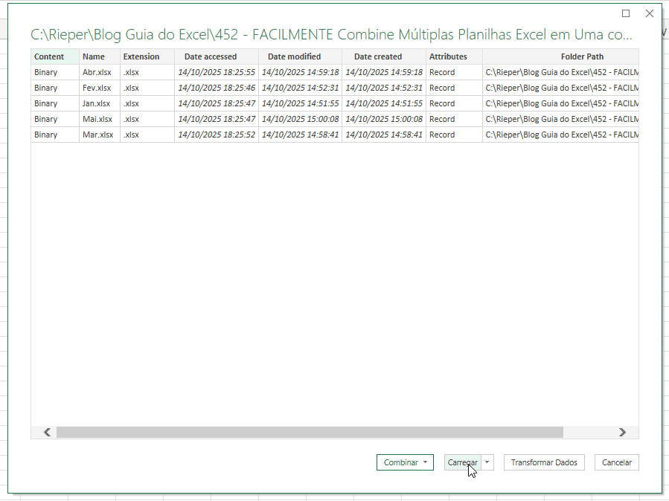Maximize the dialog window
Image resolution: width=669 pixels, height=501 pixels.
626,13
